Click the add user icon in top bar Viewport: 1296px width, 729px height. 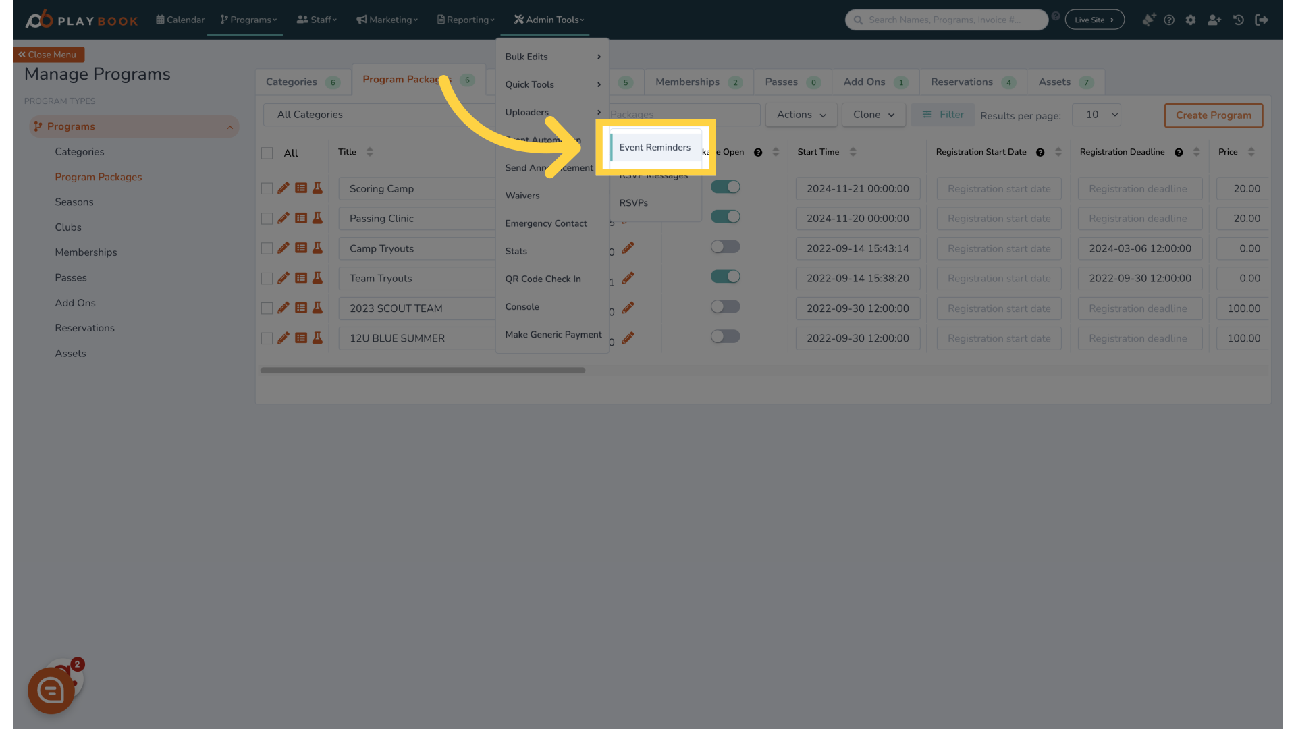(x=1214, y=20)
